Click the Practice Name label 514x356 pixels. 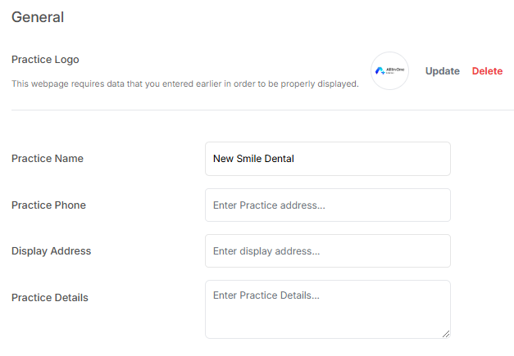[x=48, y=159]
